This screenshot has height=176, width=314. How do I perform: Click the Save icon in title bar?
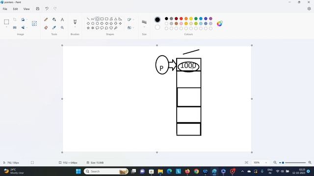(x=38, y=9)
